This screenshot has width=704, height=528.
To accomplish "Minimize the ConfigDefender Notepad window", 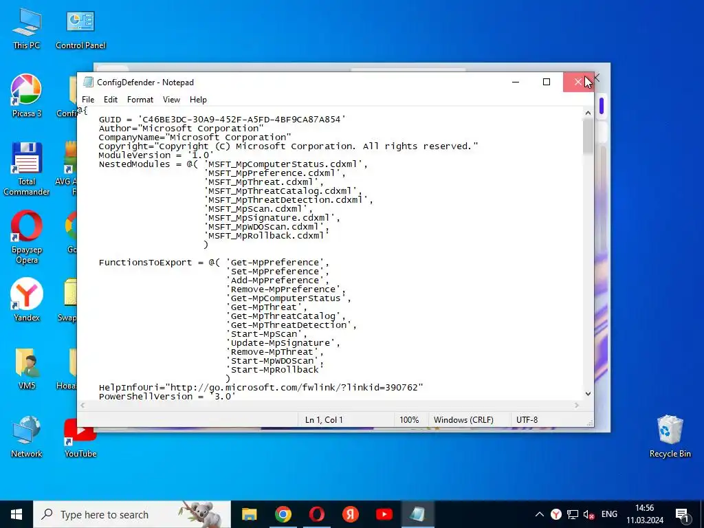I will point(516,82).
